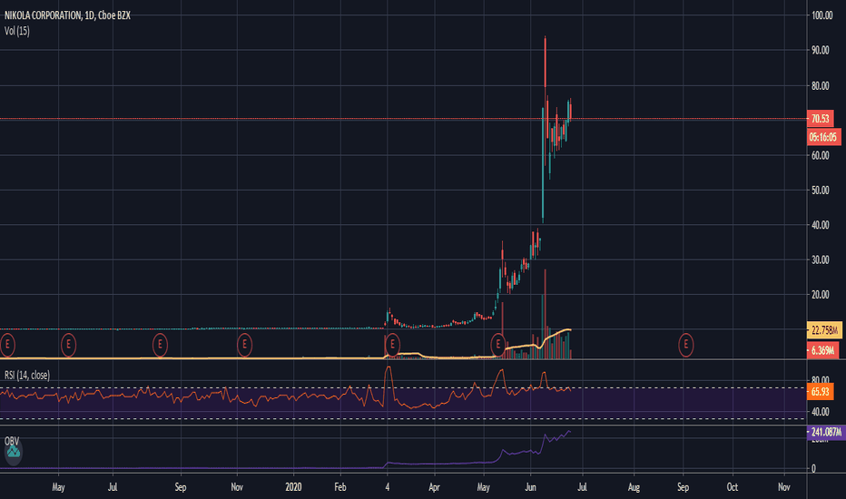Select the RSI (14, close) indicator label
Image resolution: width=846 pixels, height=499 pixels.
(x=27, y=375)
